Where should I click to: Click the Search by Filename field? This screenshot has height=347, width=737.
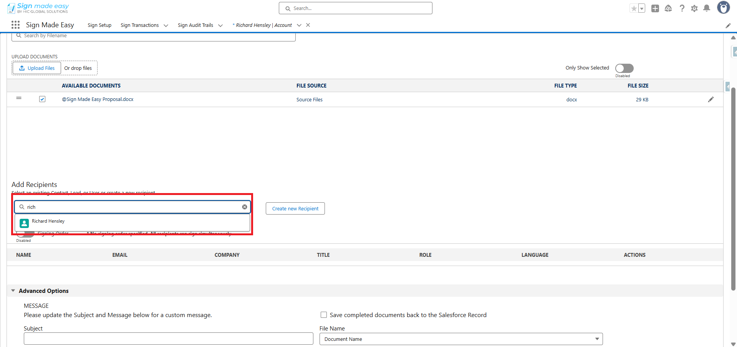click(154, 36)
